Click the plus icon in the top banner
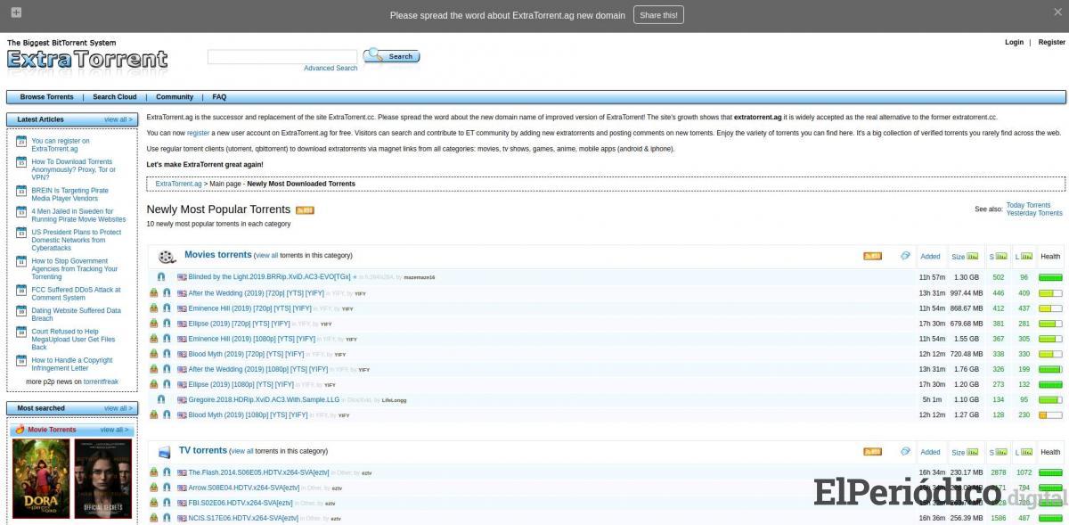 (16, 13)
